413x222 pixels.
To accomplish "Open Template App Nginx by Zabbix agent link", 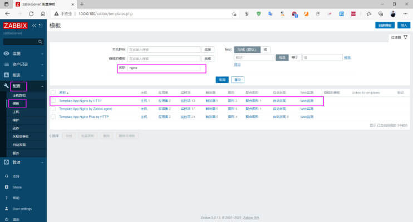I will pyautogui.click(x=85, y=108).
